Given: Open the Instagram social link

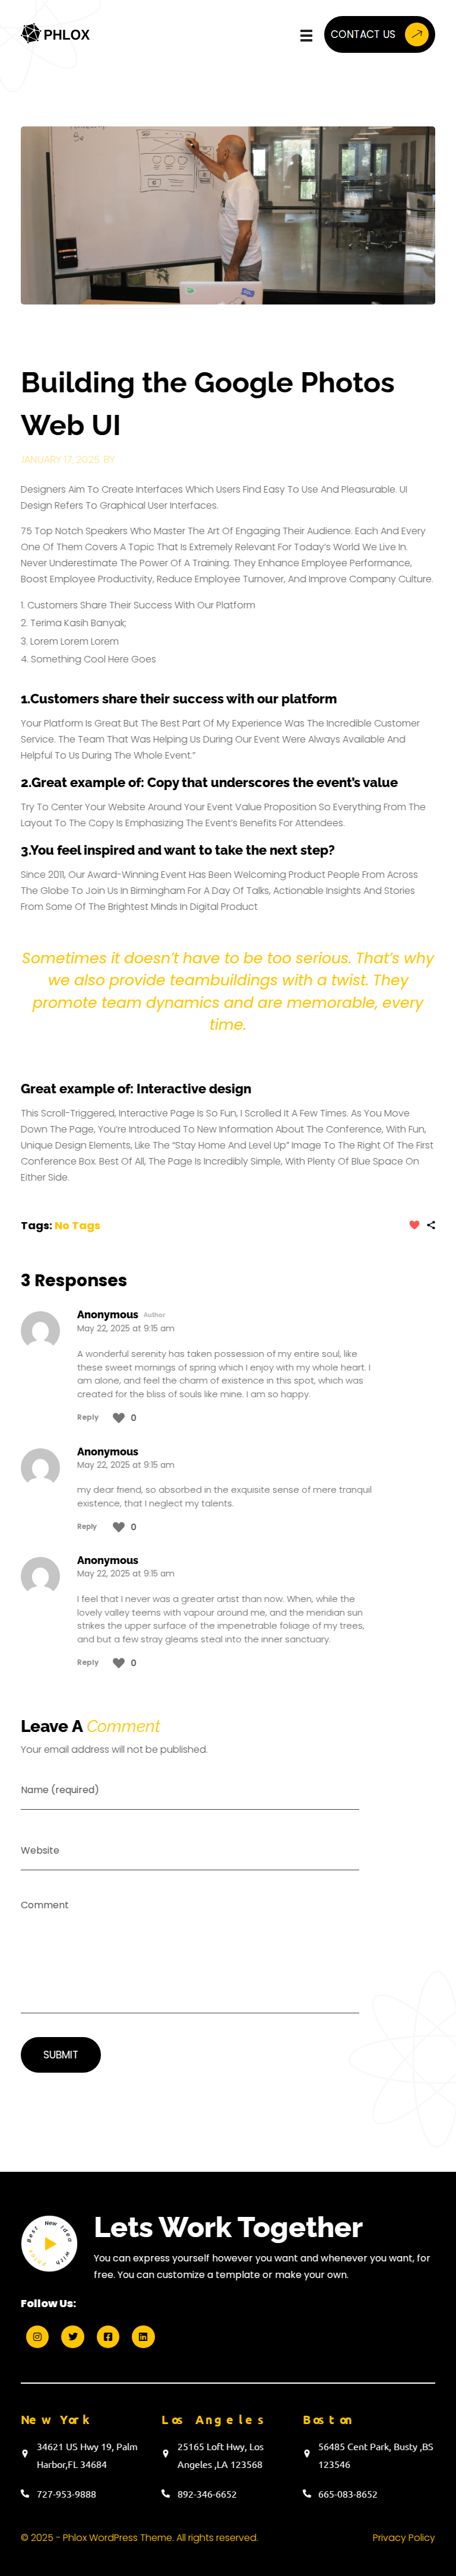Looking at the screenshot, I should click(x=37, y=2337).
